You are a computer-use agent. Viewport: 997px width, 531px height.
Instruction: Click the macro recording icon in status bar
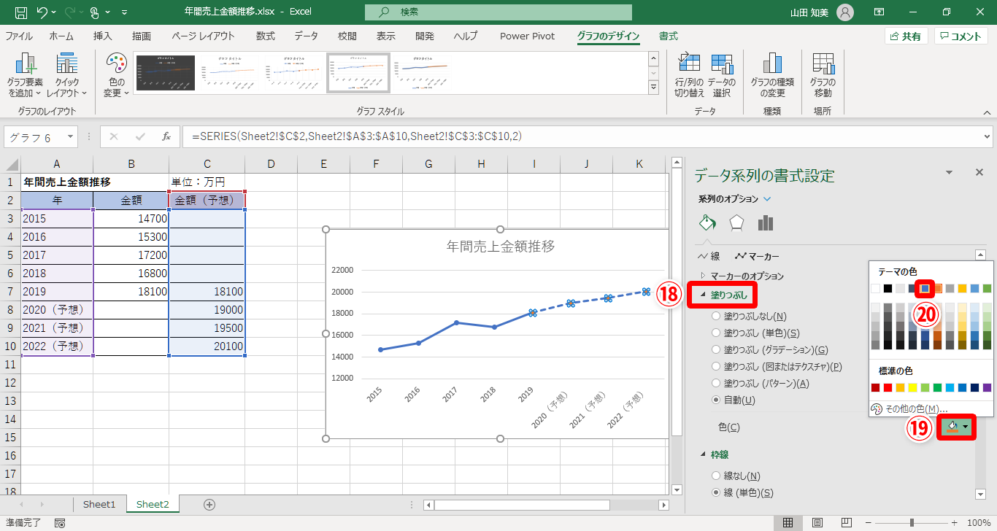60,523
